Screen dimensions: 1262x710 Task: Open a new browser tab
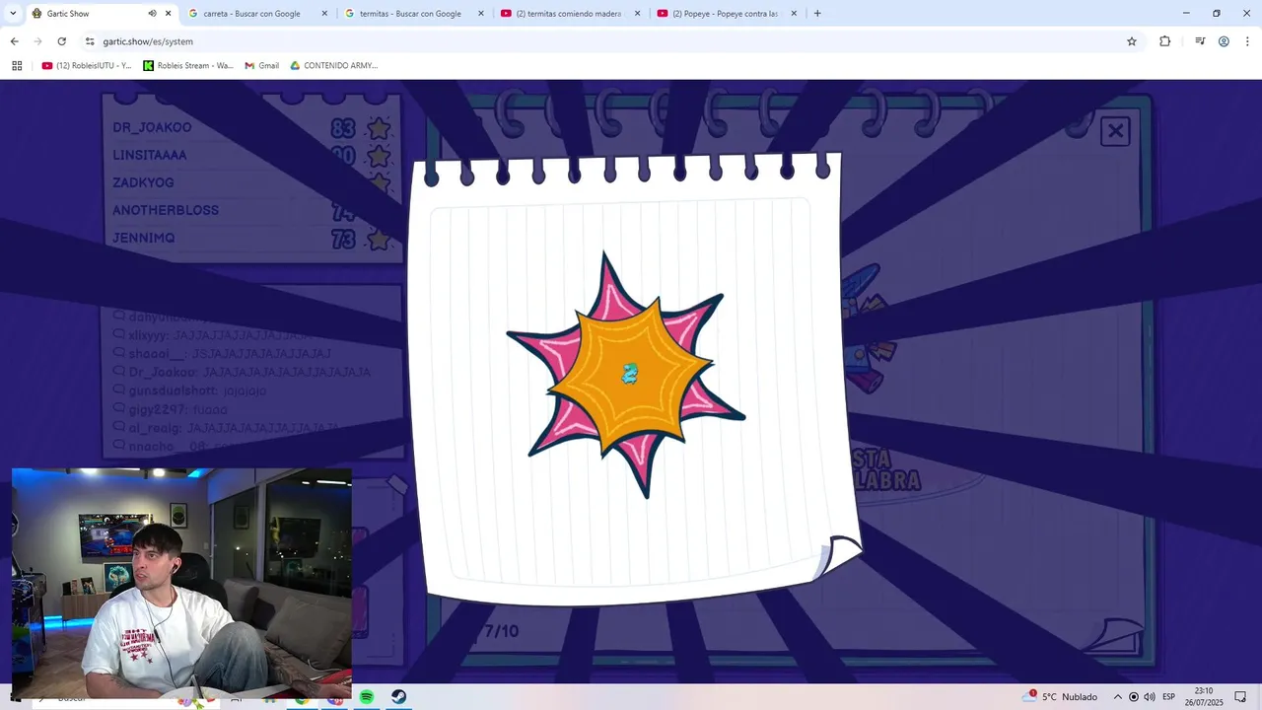pyautogui.click(x=817, y=14)
